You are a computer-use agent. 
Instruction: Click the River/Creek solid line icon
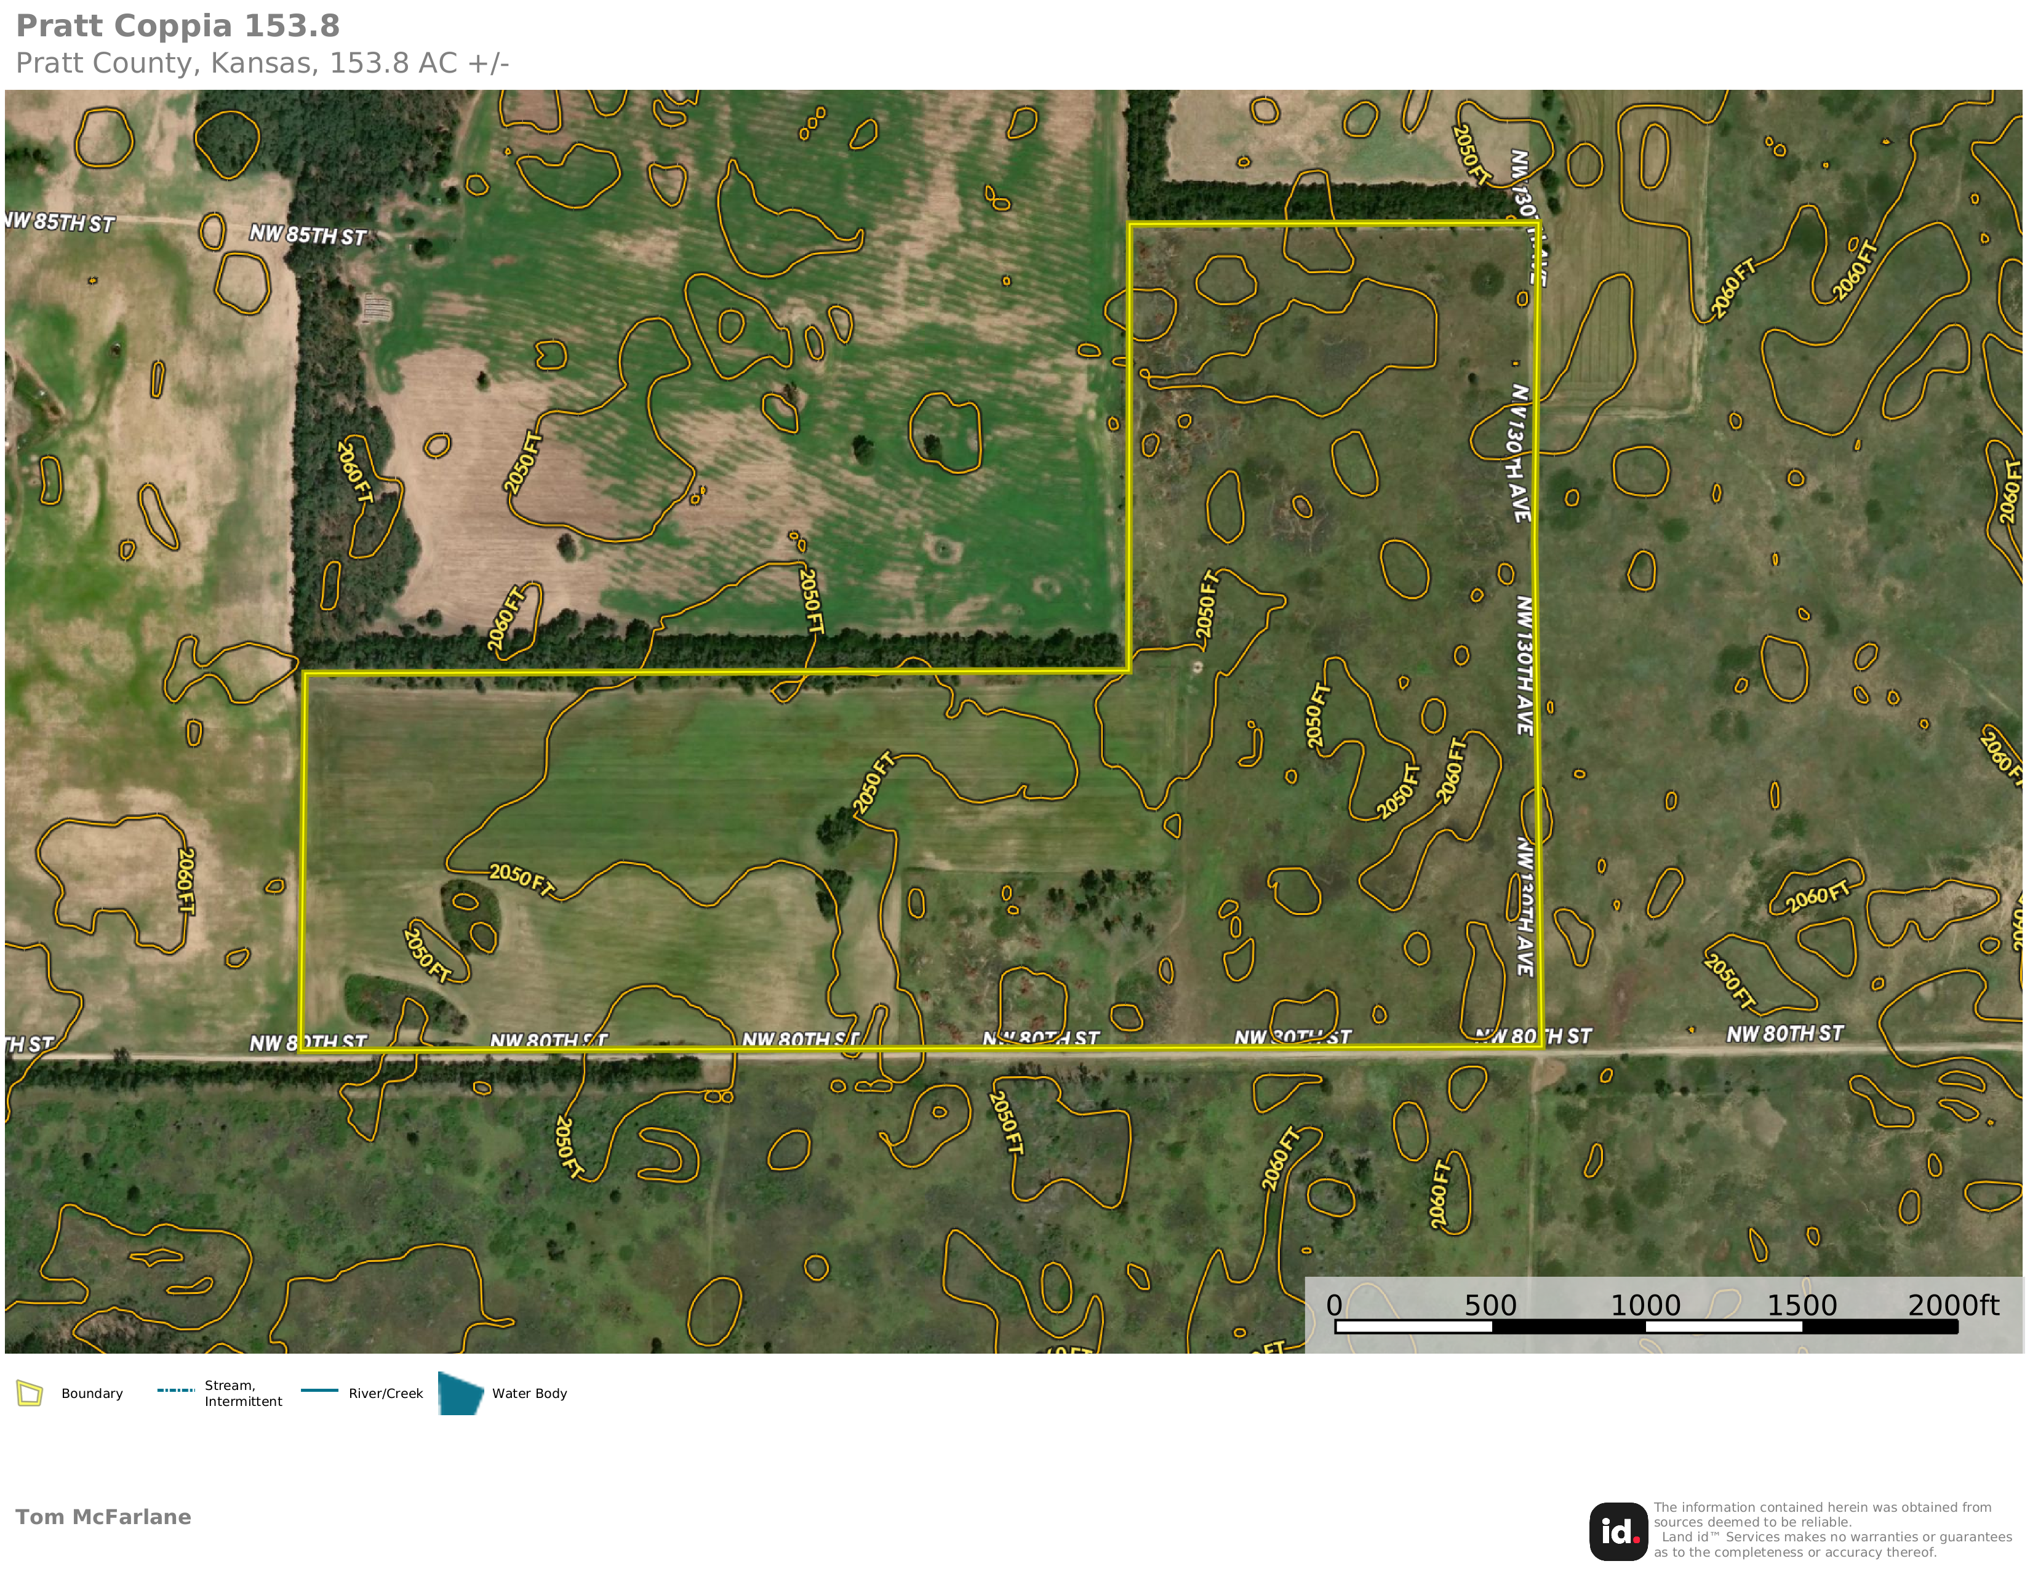tap(320, 1391)
